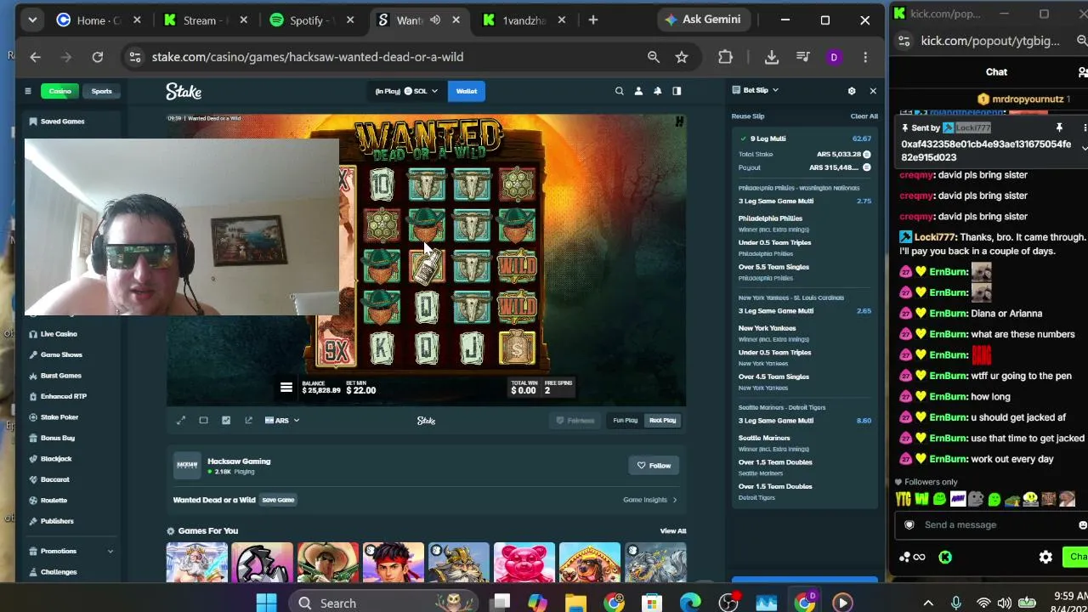The height and width of the screenshot is (612, 1088).
Task: Select Casino mode toggle
Action: (x=59, y=91)
